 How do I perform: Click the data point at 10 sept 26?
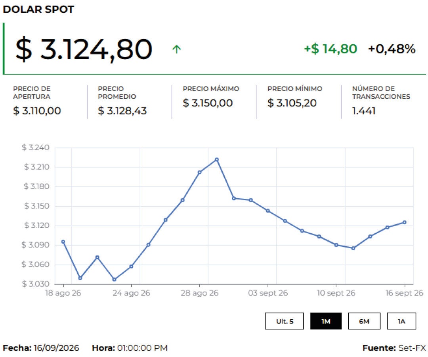[x=336, y=245]
